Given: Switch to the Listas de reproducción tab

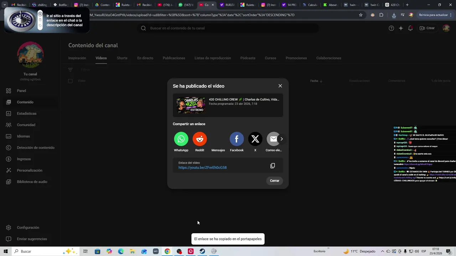Looking at the screenshot, I should point(213,58).
